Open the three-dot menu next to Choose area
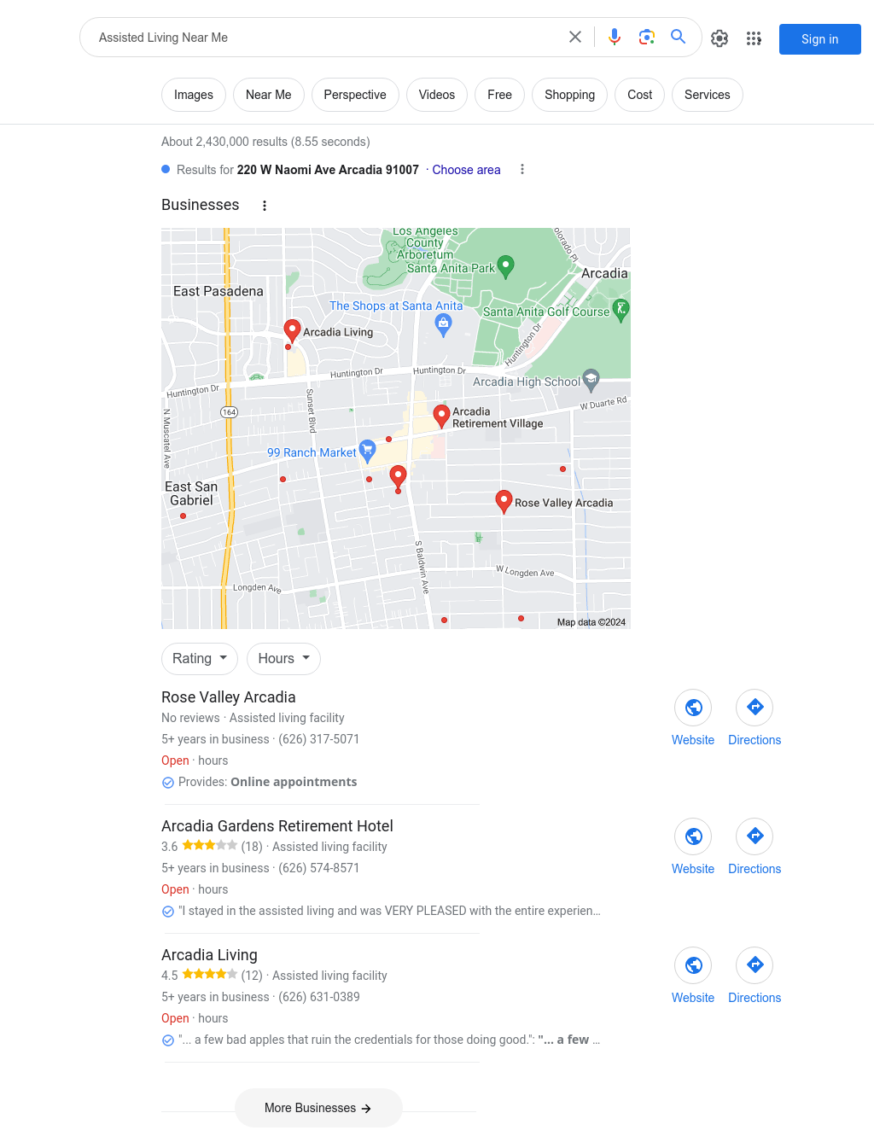 coord(522,170)
